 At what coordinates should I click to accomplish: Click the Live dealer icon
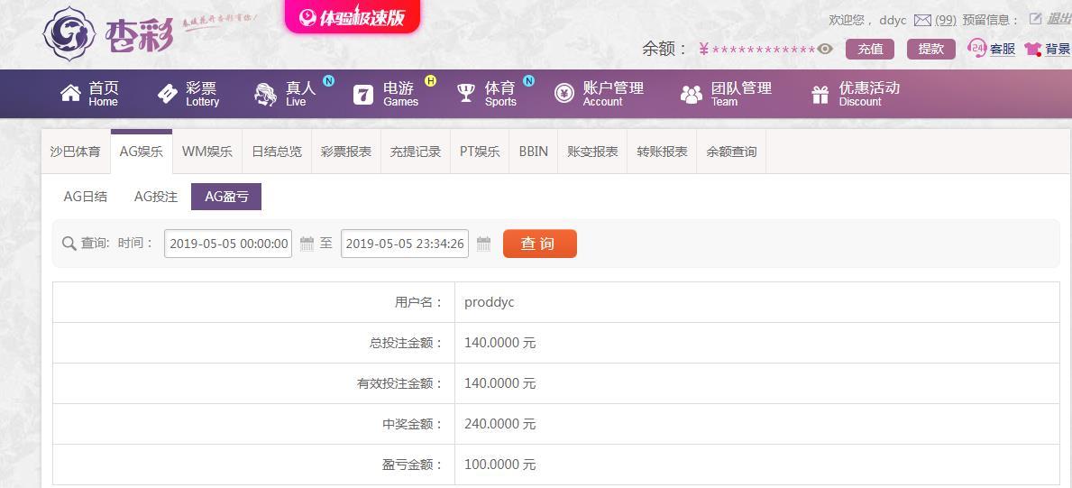265,94
